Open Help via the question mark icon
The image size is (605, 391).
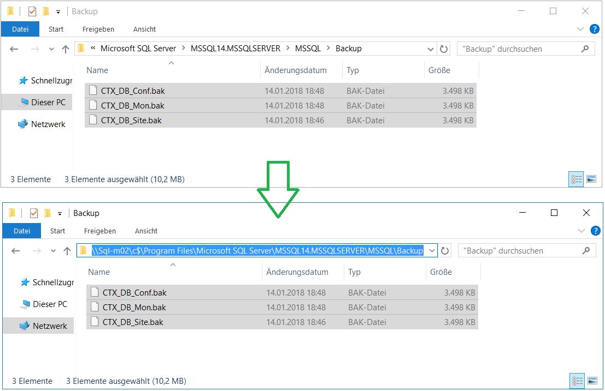click(595, 29)
